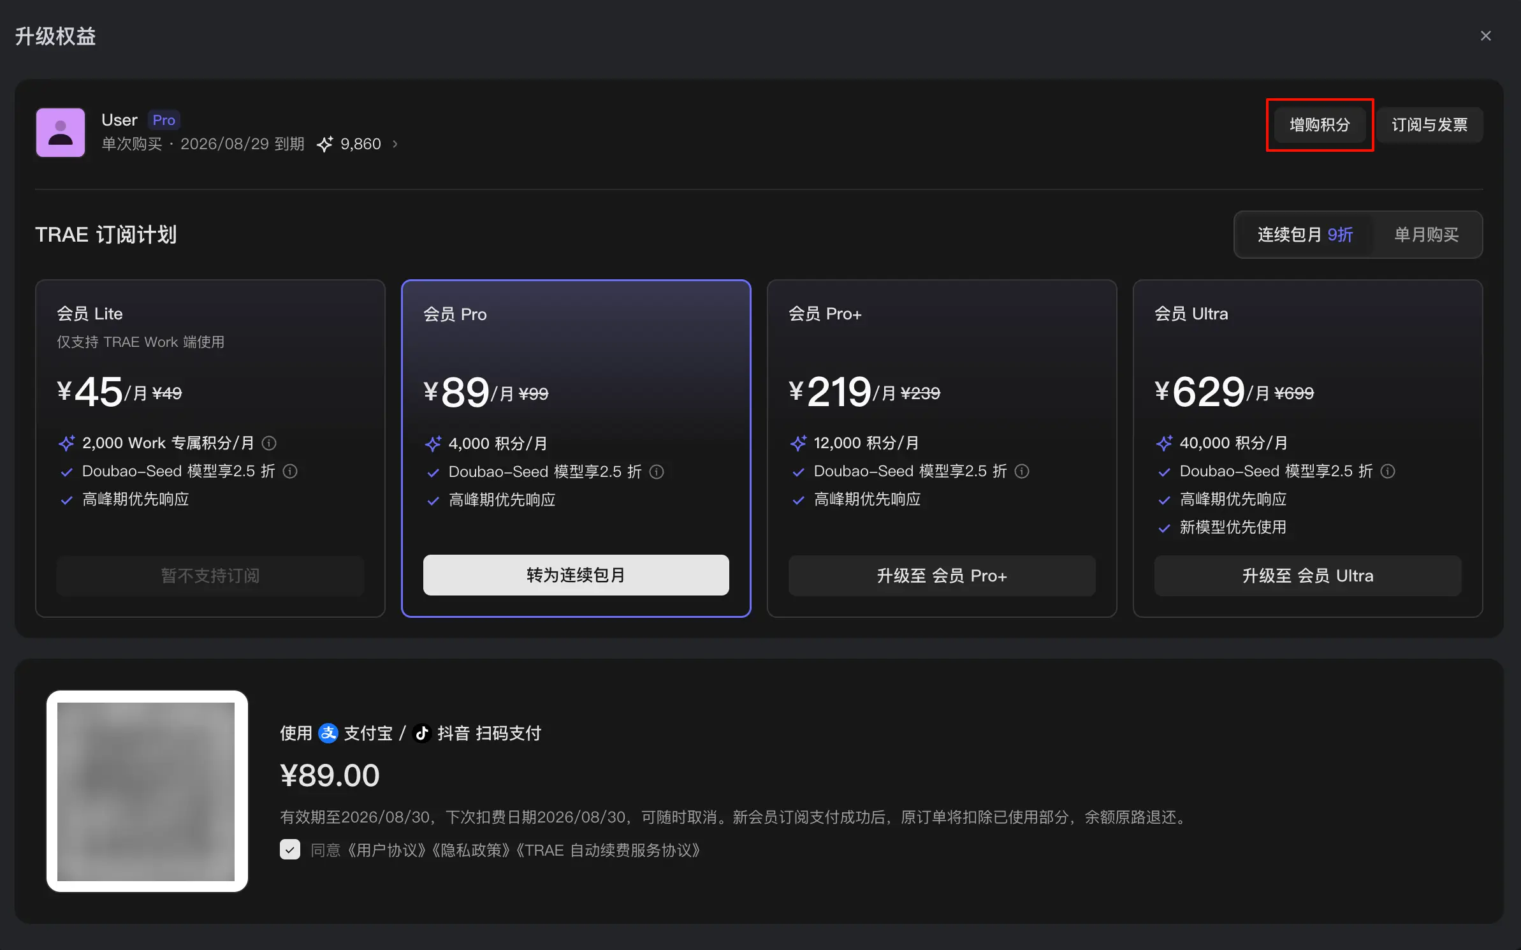Upgrade to 会员 Pro+ plan

click(942, 576)
